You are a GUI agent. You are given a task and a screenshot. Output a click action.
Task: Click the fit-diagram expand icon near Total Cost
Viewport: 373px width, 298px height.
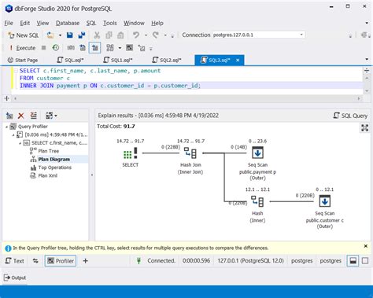click(365, 128)
